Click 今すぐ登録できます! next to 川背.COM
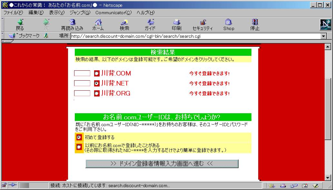Image resolution: width=333 pixels, height=190 pixels. tap(210, 74)
